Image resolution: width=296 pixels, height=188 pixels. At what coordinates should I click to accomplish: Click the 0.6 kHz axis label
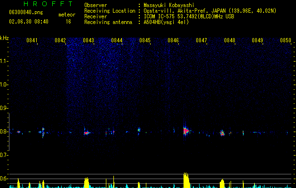(4, 179)
